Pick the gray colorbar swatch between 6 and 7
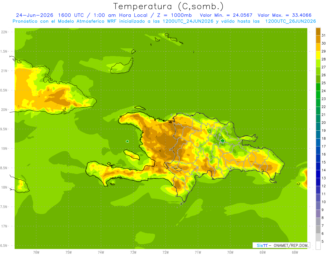 tap(318, 229)
